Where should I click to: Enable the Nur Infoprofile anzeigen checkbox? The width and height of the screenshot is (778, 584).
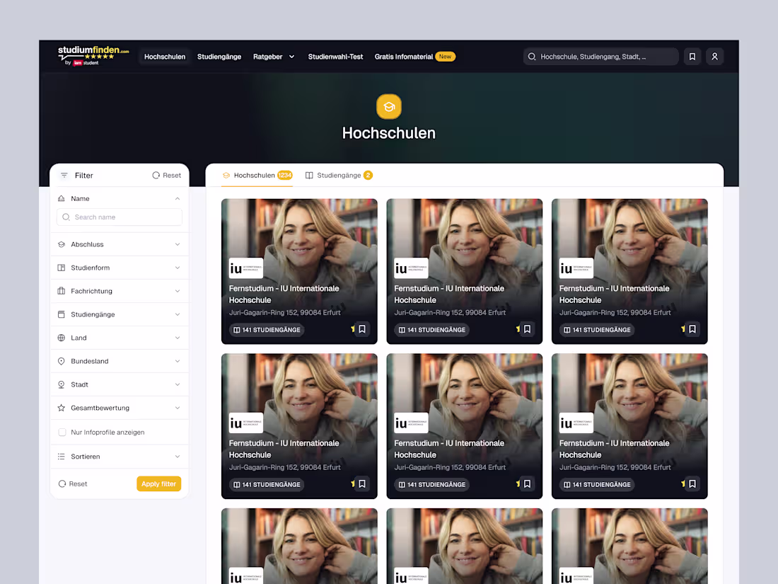coord(63,432)
